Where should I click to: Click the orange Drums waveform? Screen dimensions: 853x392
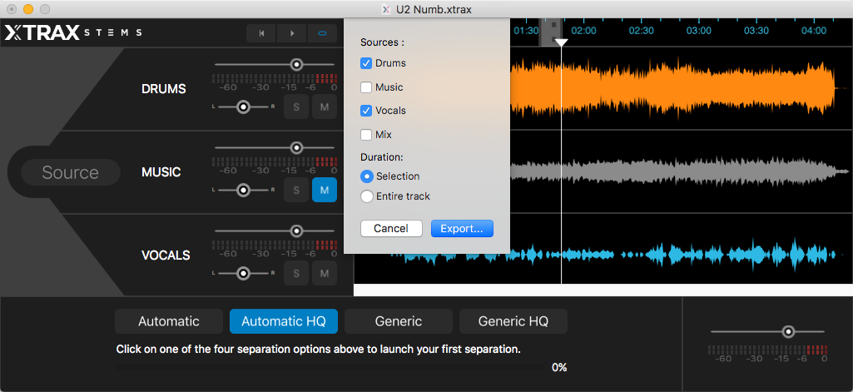tap(673, 88)
